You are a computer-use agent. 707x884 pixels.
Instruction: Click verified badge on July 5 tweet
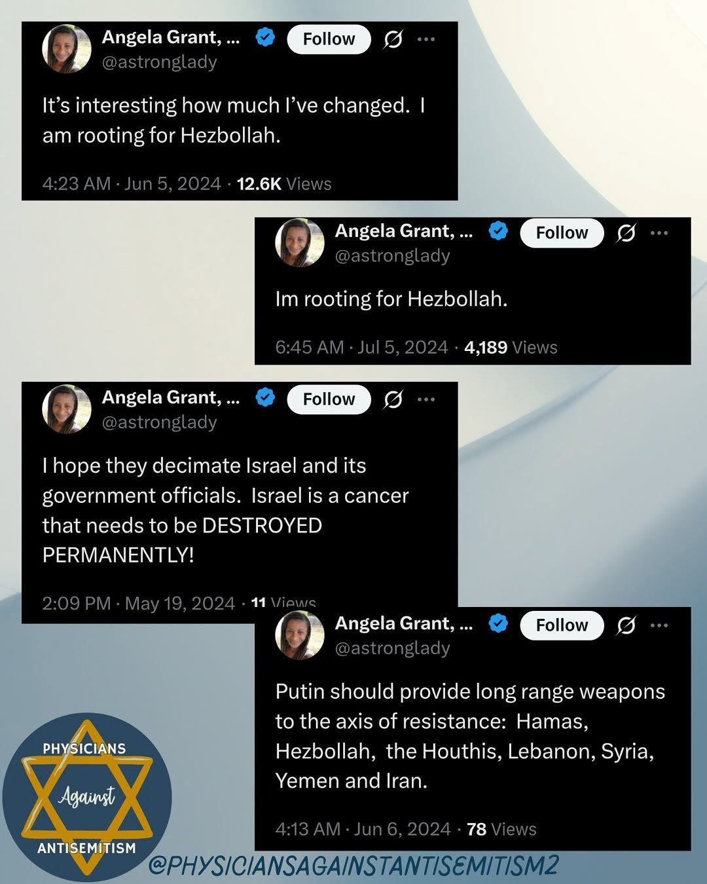point(499,230)
